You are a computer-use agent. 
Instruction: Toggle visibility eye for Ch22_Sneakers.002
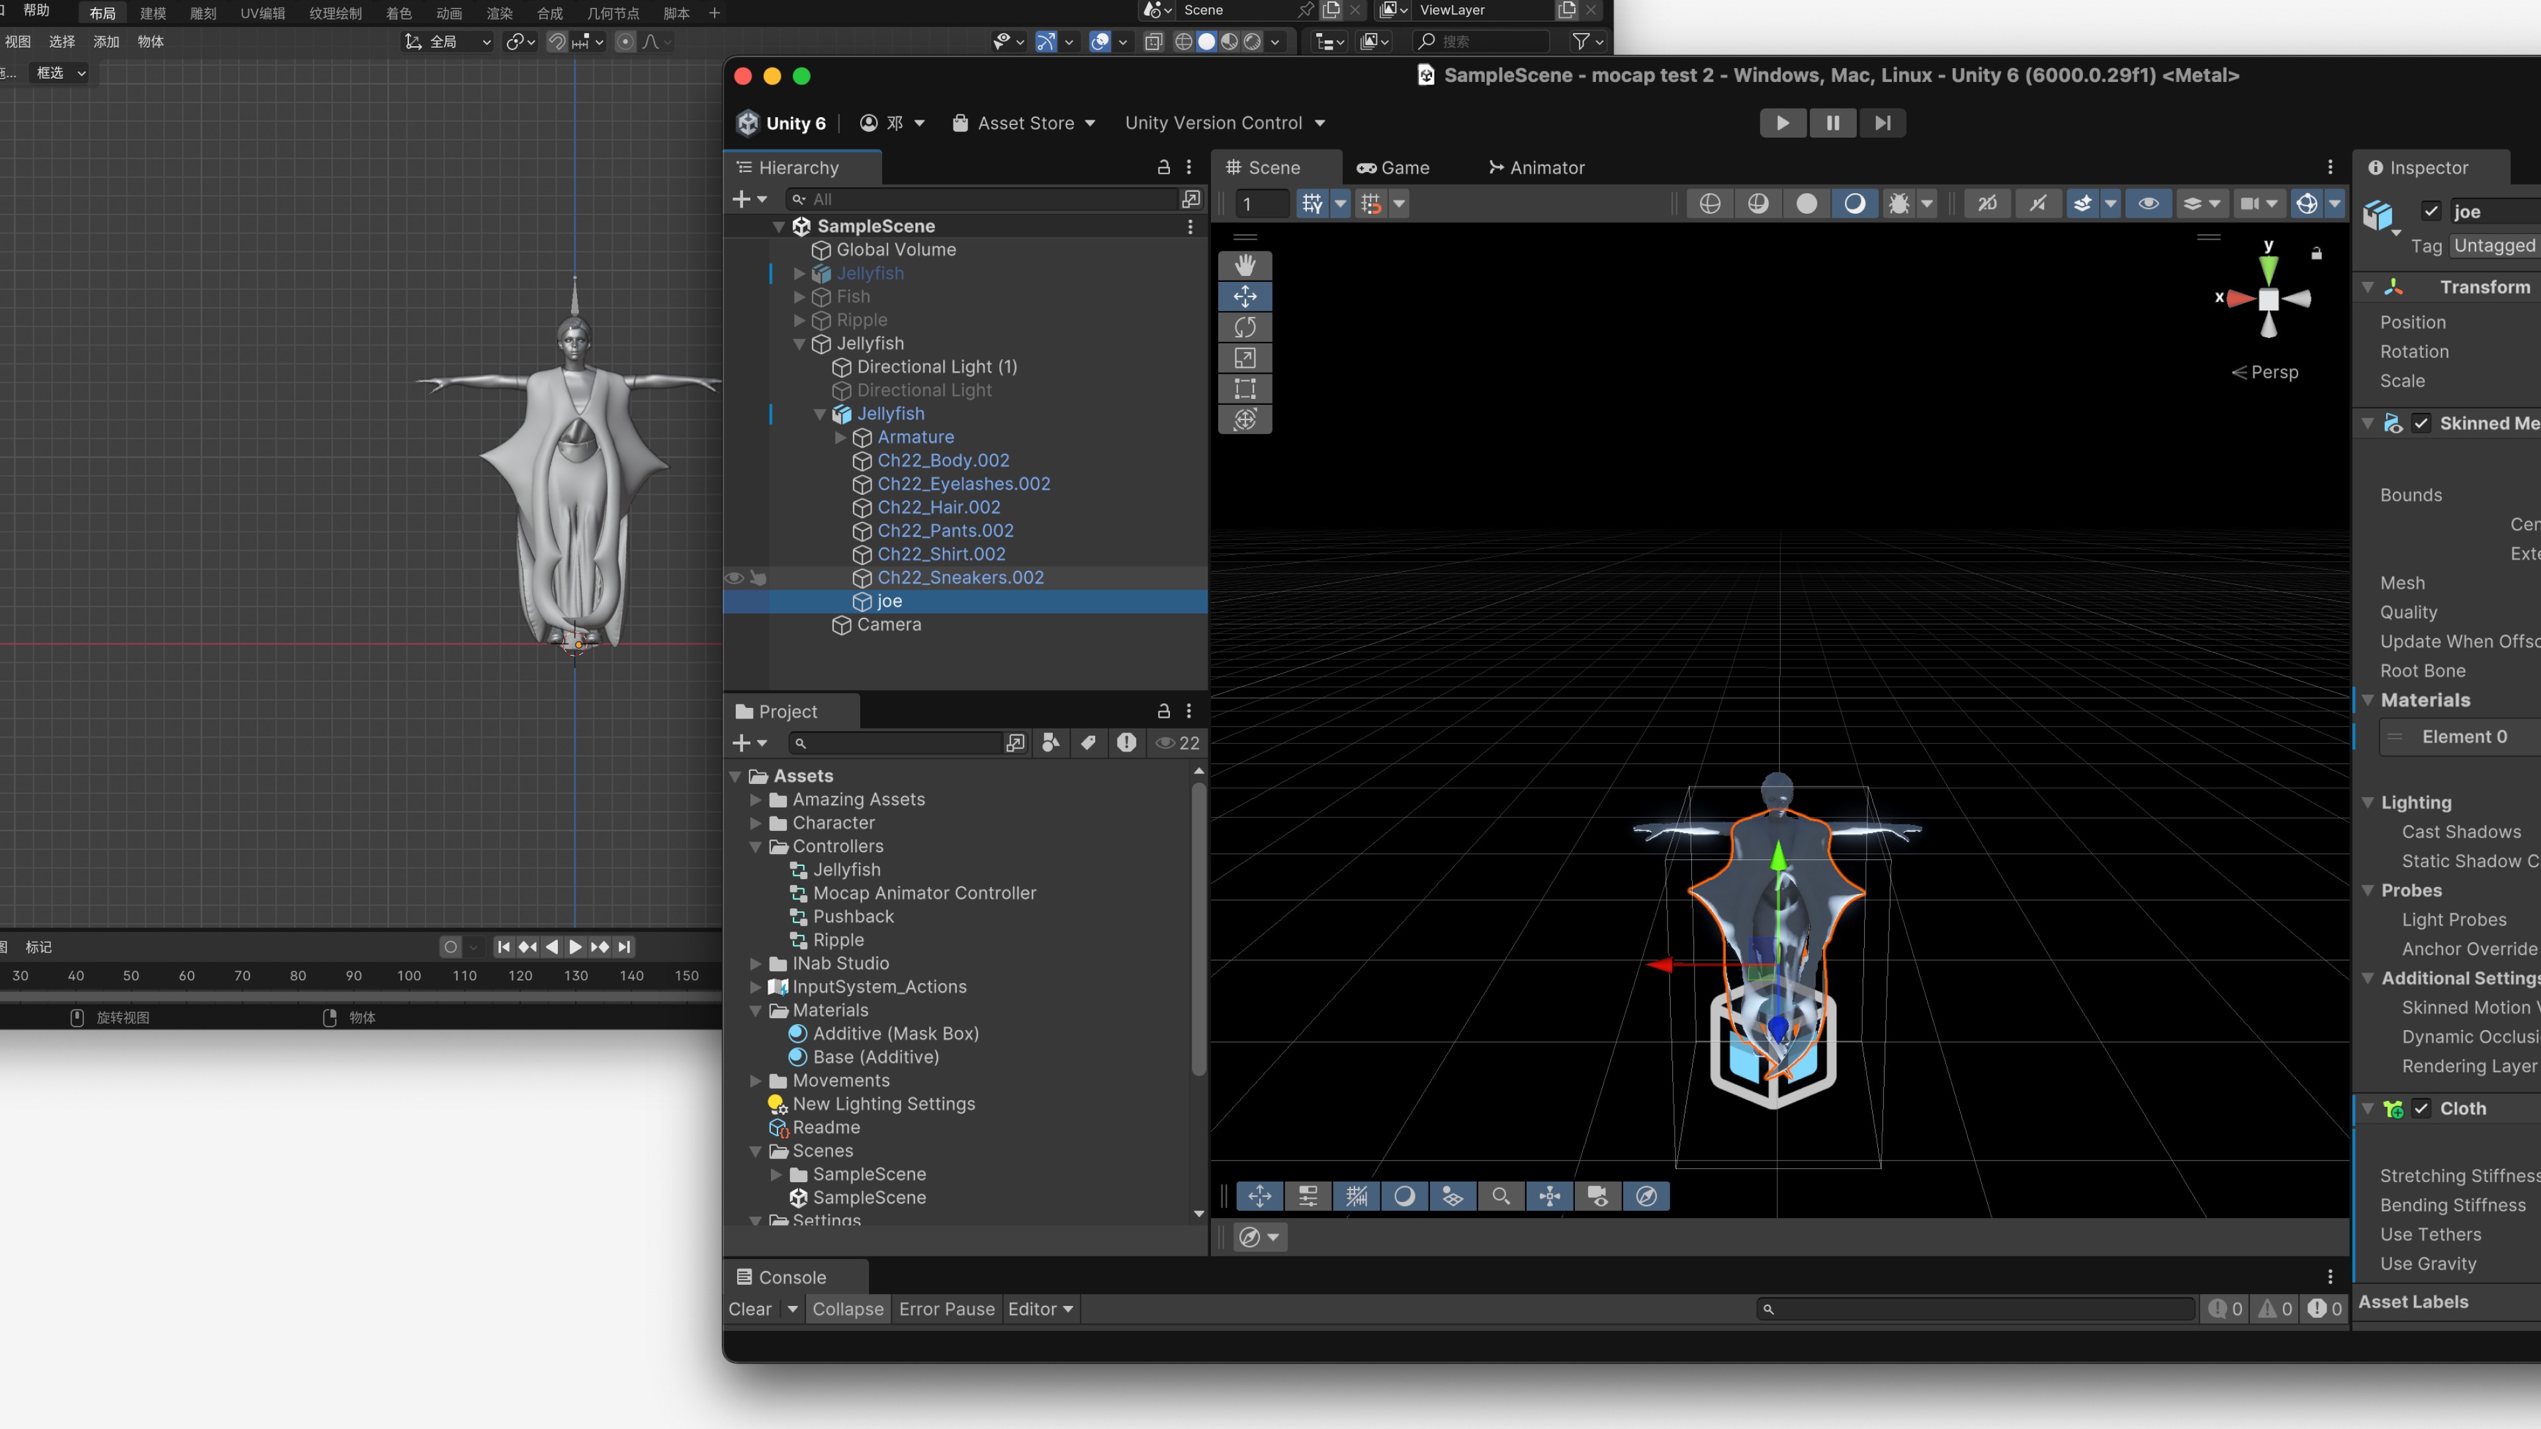click(x=735, y=578)
